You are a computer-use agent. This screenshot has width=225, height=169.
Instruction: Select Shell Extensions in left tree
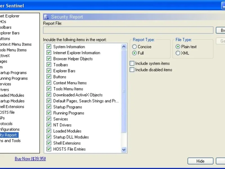(x=12, y=107)
